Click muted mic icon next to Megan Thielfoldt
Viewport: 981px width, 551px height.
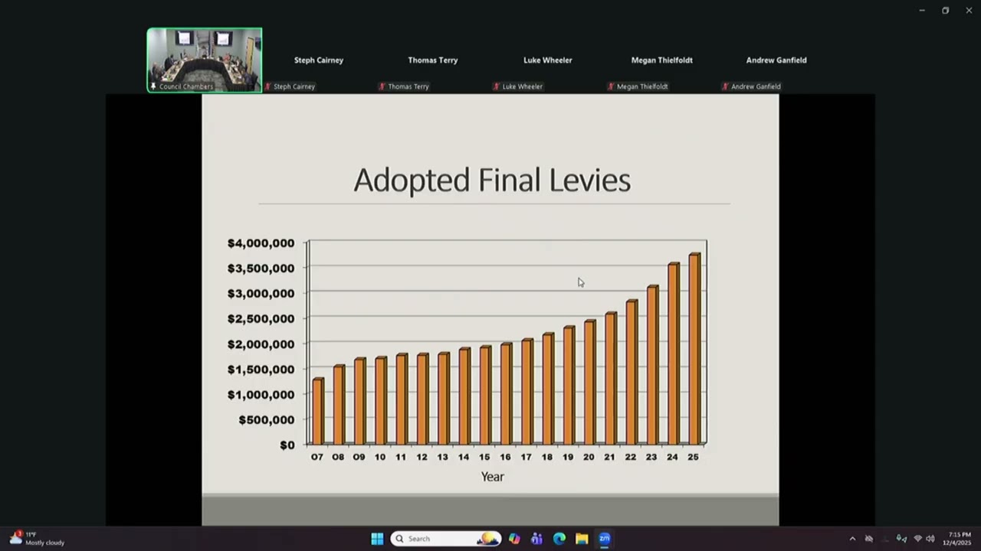click(x=611, y=86)
